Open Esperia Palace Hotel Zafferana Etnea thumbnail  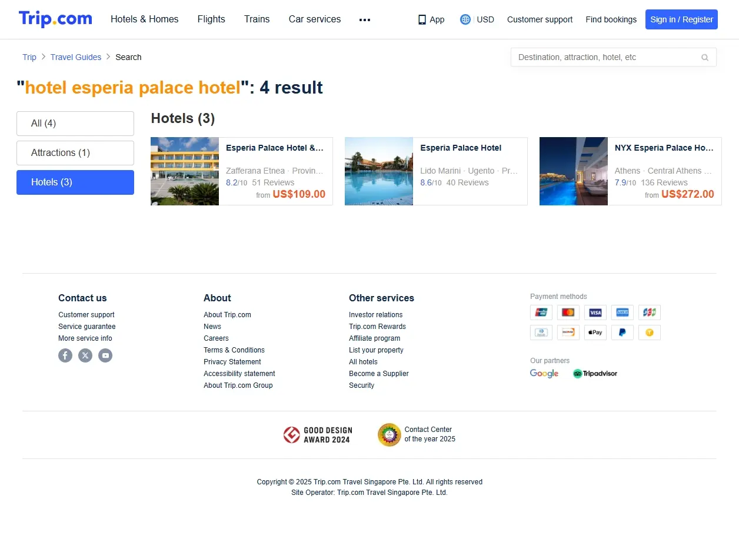point(185,171)
